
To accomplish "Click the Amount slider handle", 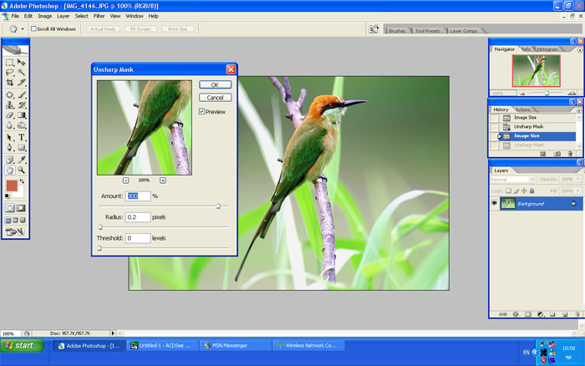I will (218, 206).
